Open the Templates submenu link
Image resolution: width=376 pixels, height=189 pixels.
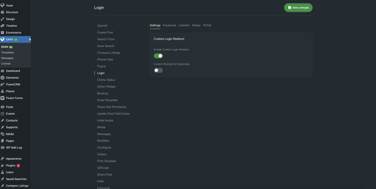(7, 52)
